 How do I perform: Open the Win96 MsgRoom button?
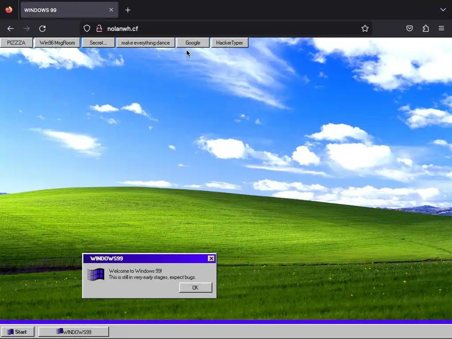point(57,43)
